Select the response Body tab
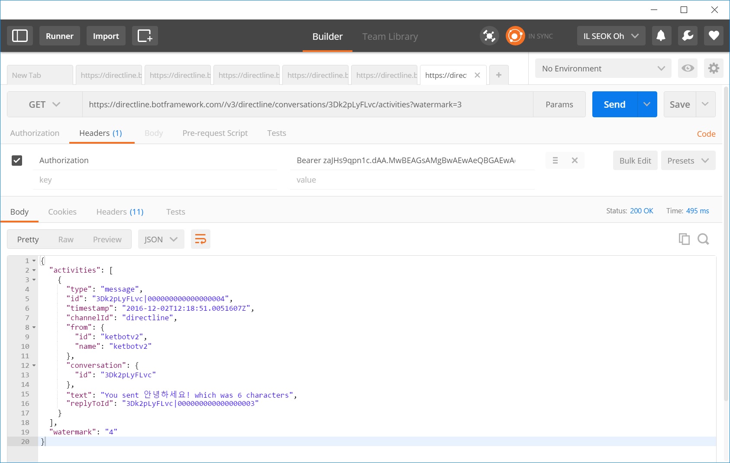Viewport: 730px width, 463px height. tap(19, 212)
